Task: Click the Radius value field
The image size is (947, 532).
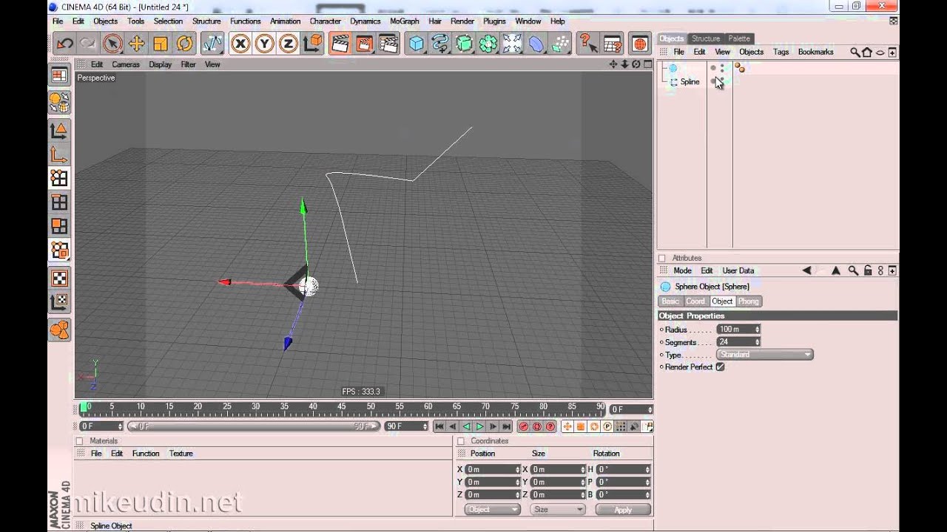Action: point(738,329)
